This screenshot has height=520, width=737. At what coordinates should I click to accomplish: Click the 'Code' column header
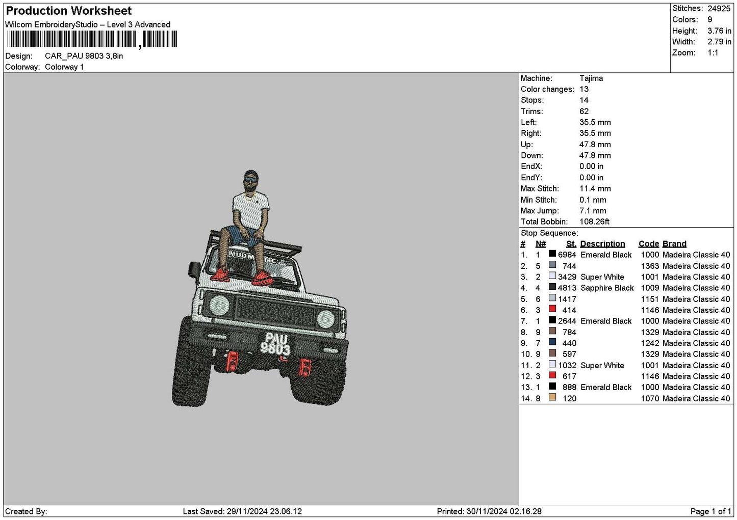pyautogui.click(x=649, y=244)
